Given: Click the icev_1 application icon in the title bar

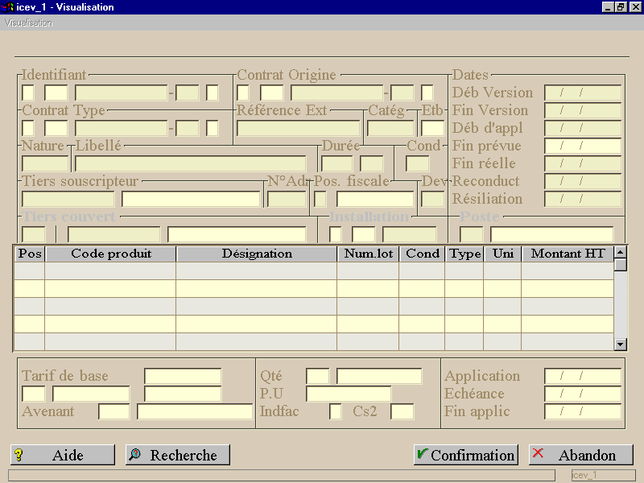Looking at the screenshot, I should coord(8,7).
